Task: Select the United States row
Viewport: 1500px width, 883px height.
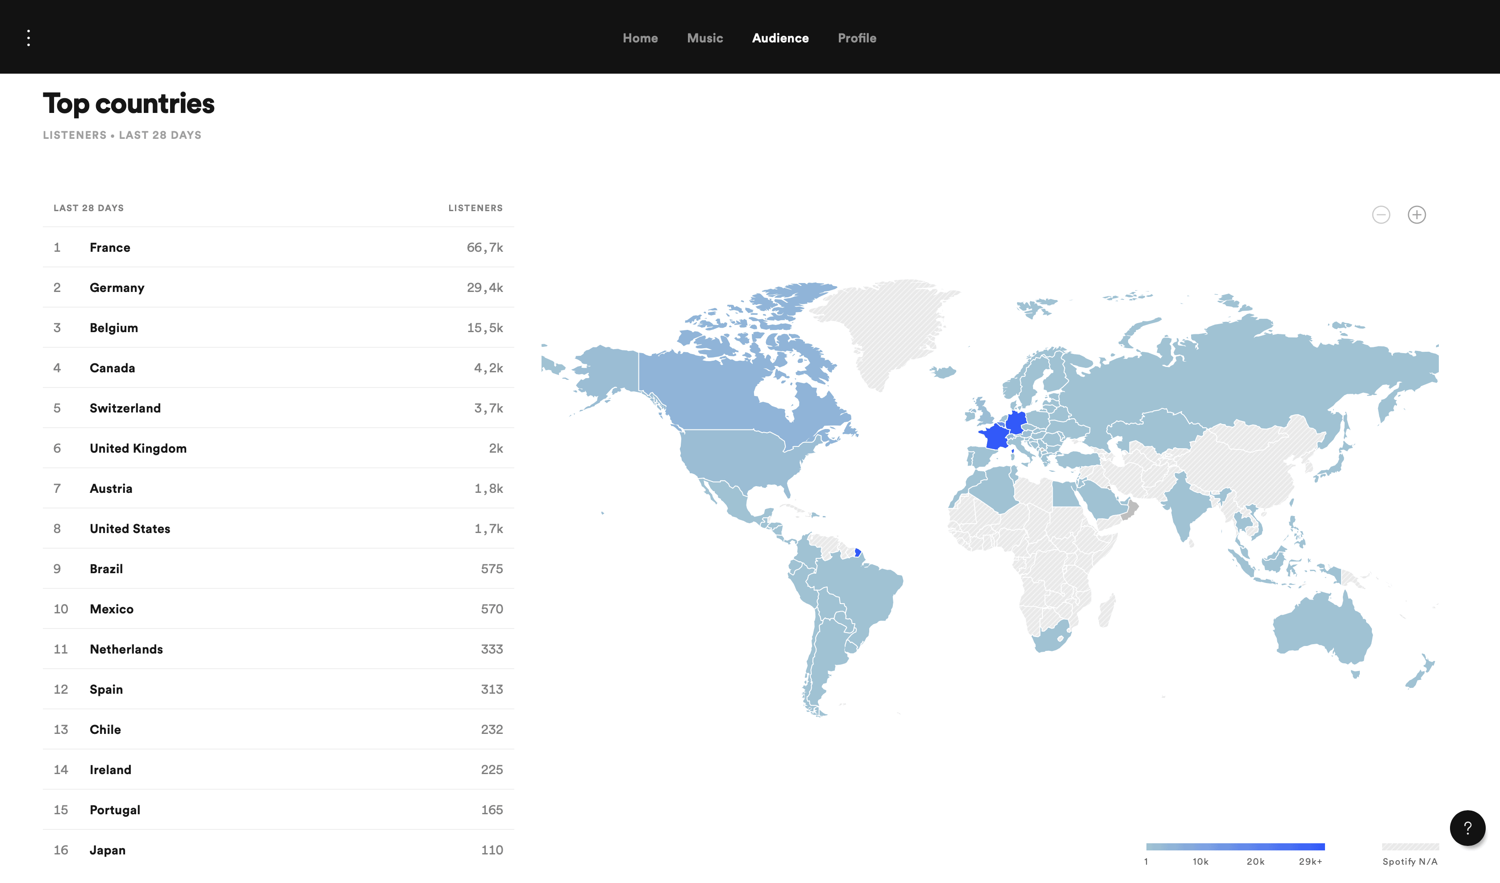Action: point(278,529)
